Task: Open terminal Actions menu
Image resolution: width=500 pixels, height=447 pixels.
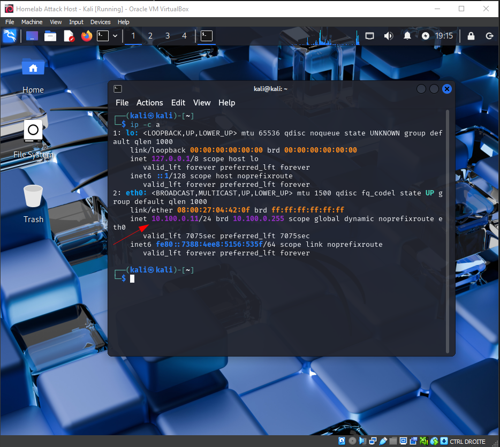Action: click(x=149, y=103)
